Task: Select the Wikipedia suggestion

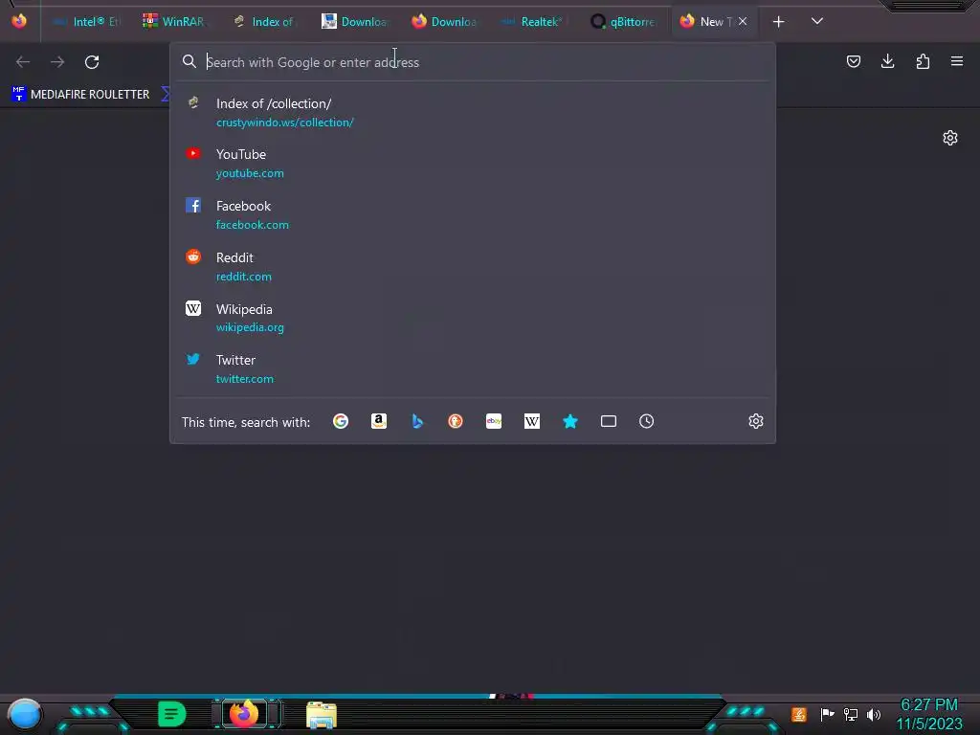Action: point(473,318)
